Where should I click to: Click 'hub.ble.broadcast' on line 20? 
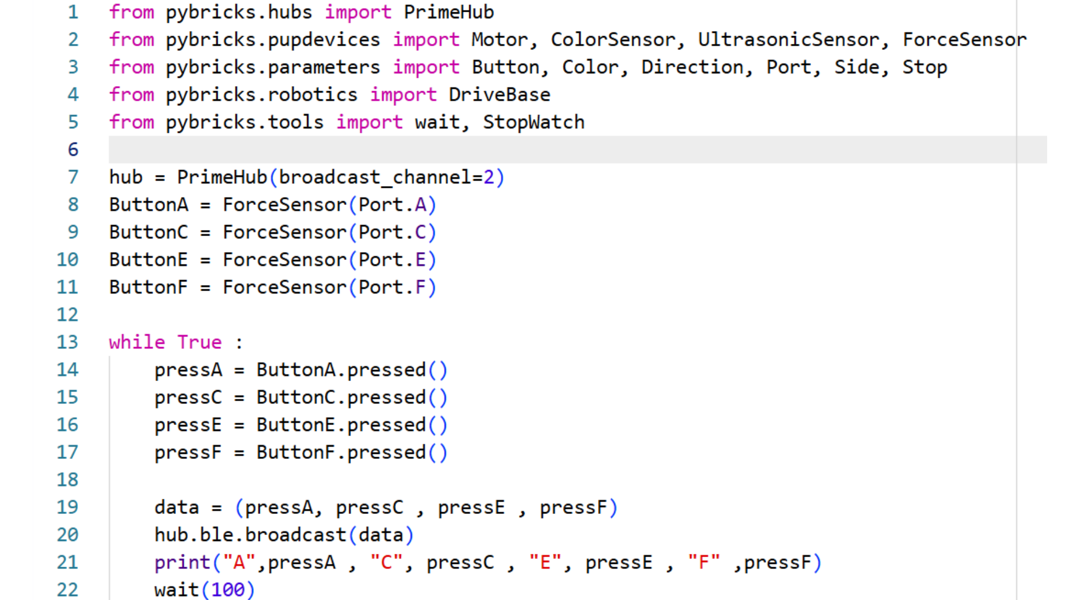250,534
